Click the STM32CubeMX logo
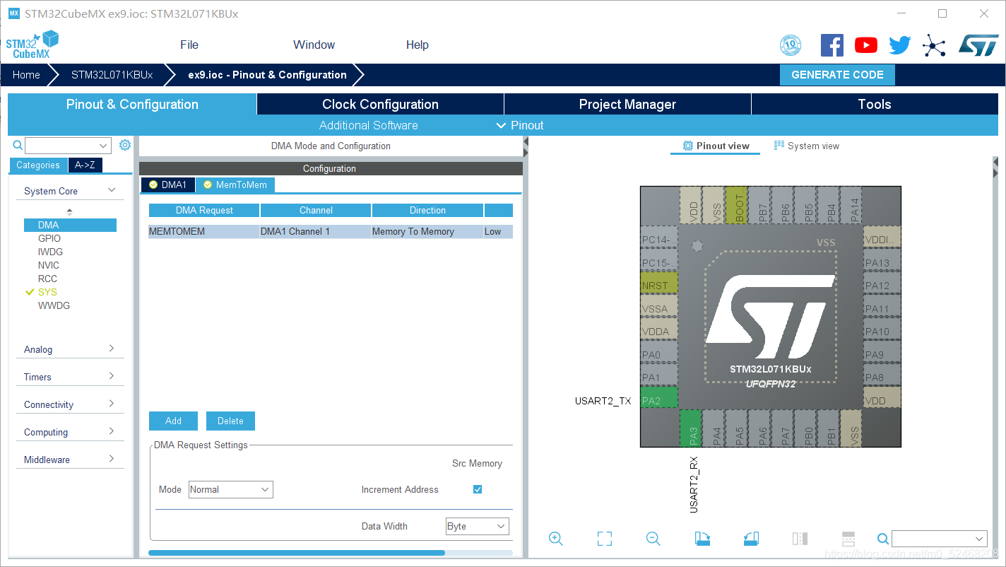The image size is (1006, 567). (32, 44)
